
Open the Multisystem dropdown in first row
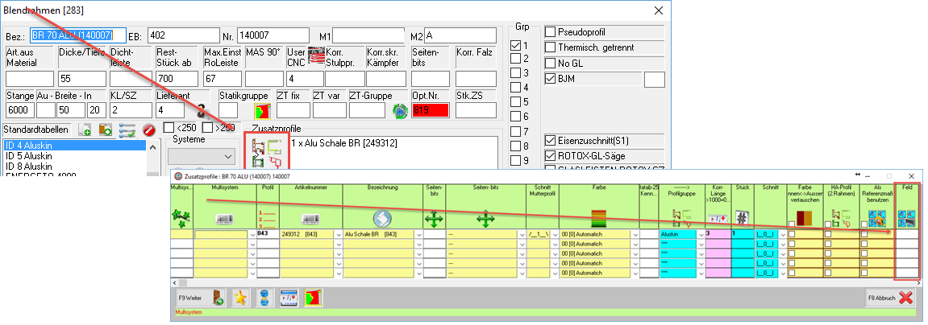[x=252, y=234]
